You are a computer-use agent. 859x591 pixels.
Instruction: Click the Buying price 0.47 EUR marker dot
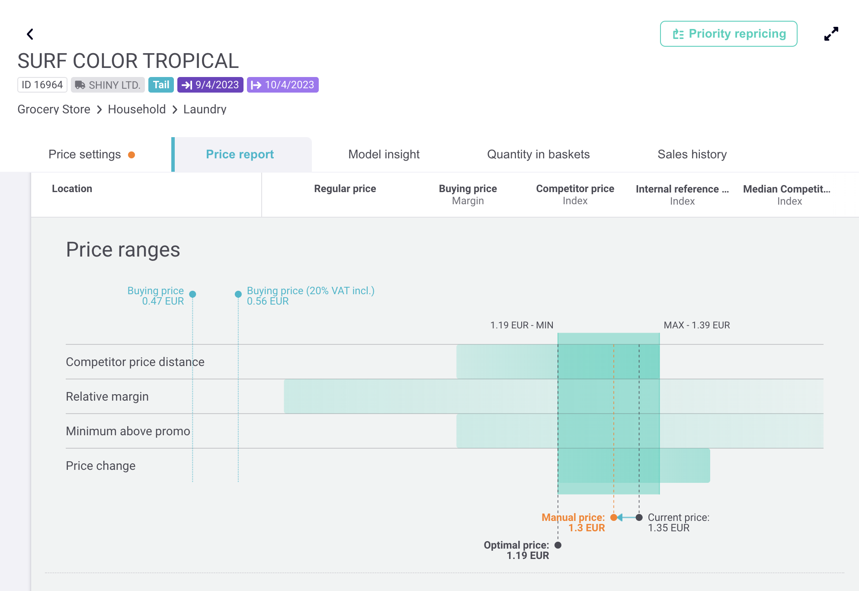[193, 294]
